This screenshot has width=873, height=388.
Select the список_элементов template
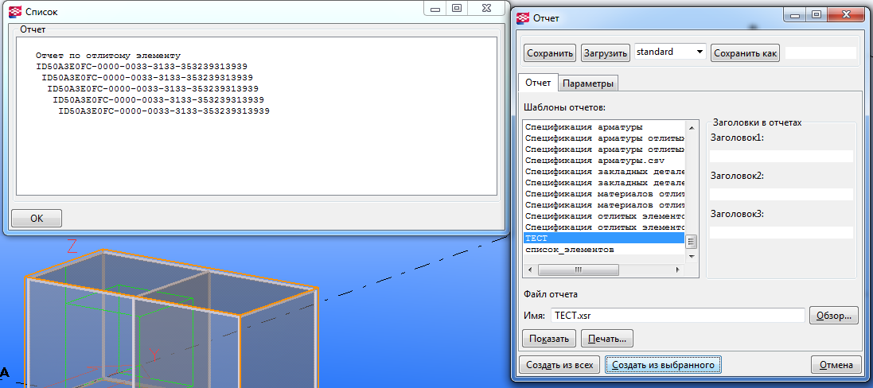tap(570, 250)
